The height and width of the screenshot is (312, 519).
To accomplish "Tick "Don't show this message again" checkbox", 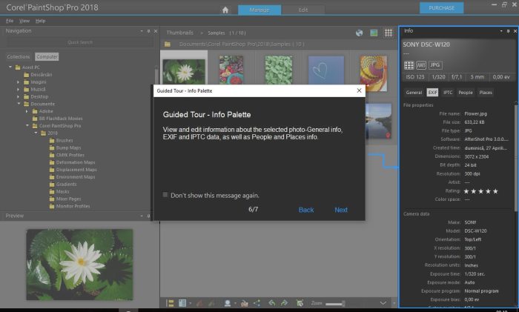I will pyautogui.click(x=165, y=195).
